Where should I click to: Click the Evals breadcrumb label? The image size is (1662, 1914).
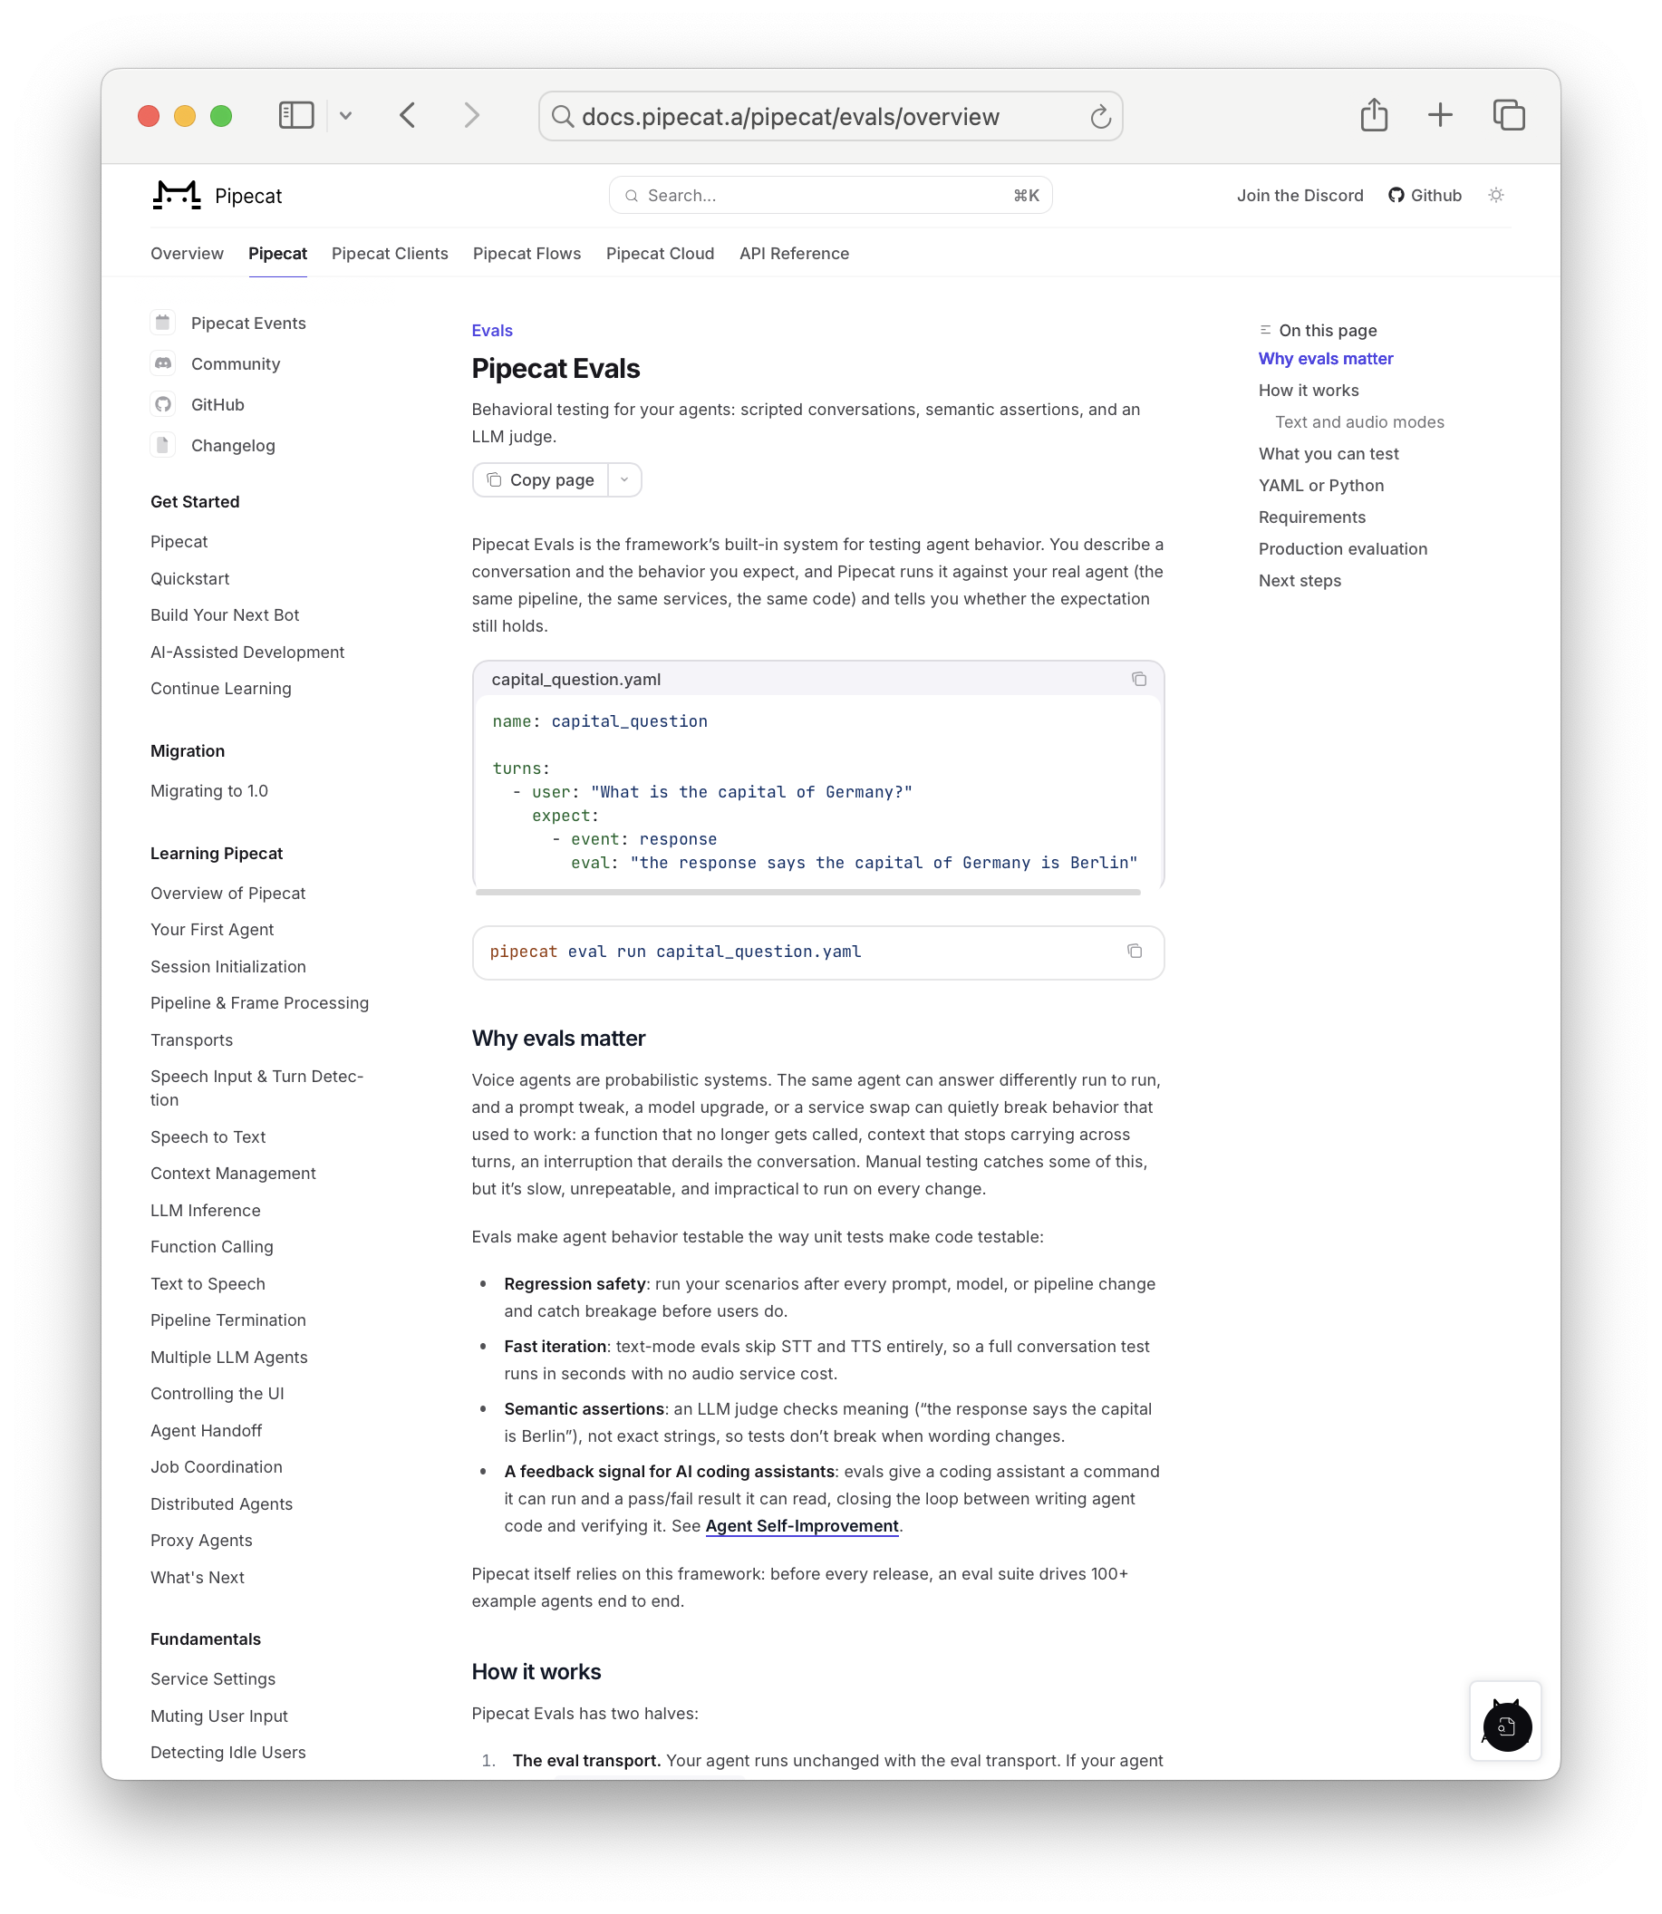click(x=491, y=330)
